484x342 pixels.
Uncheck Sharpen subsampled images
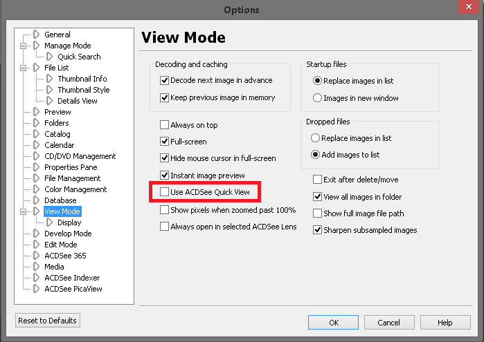click(318, 230)
